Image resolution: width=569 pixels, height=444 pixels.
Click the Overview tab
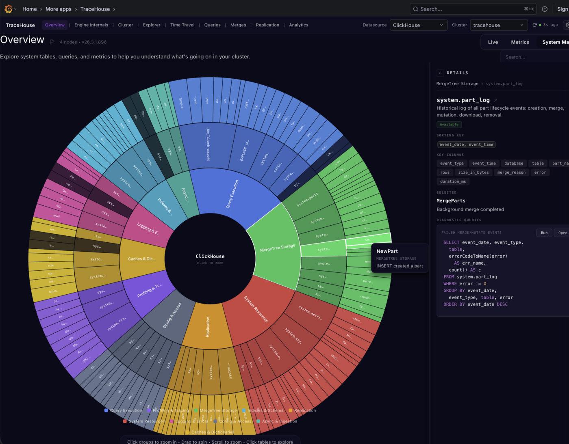coord(55,25)
